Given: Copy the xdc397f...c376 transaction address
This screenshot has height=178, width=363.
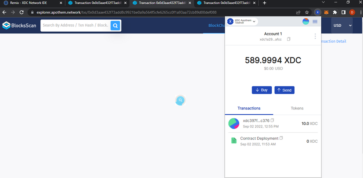Looking at the screenshot, I should point(272,120).
